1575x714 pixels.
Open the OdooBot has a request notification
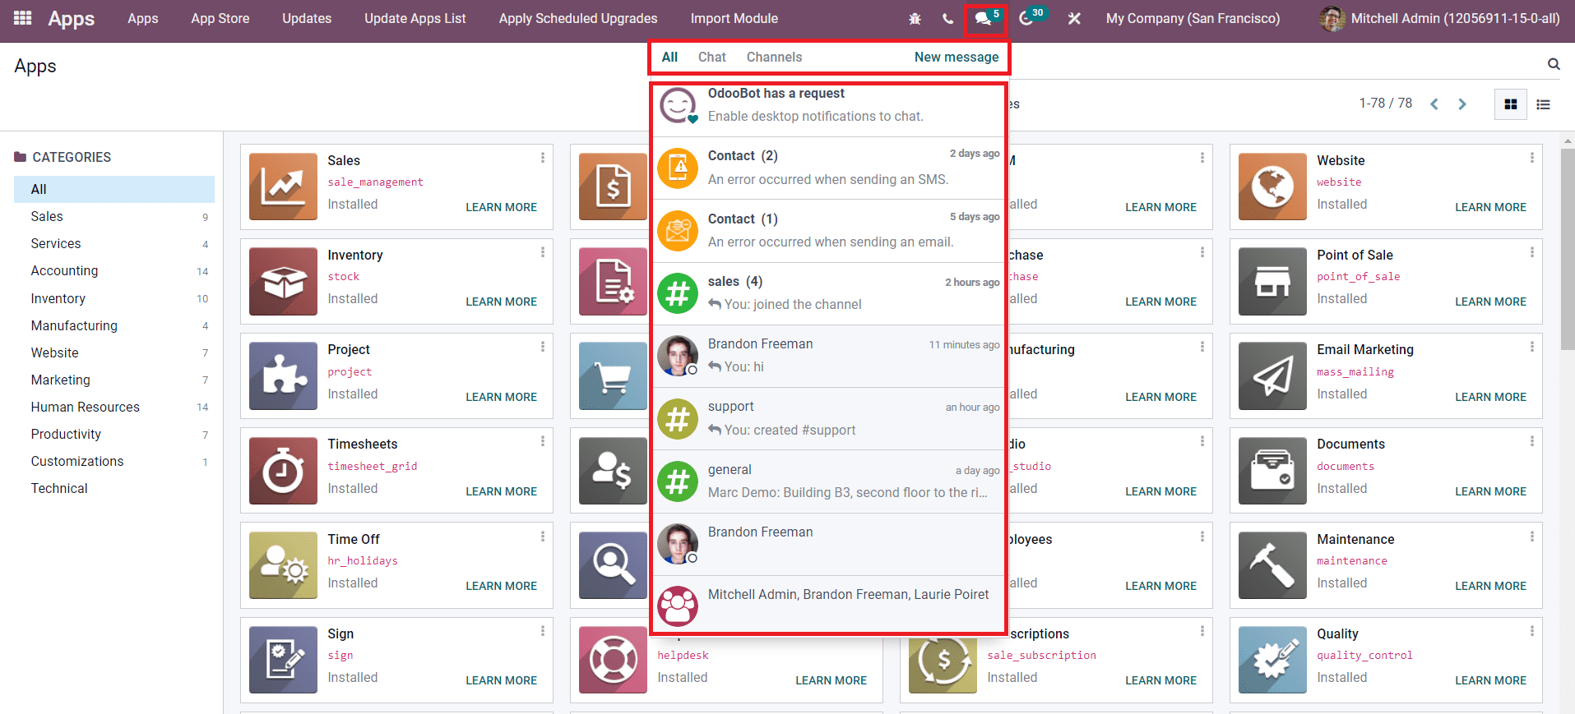point(829,105)
